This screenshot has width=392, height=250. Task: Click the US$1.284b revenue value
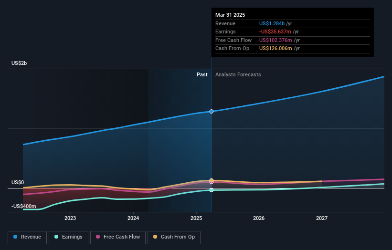click(x=272, y=23)
